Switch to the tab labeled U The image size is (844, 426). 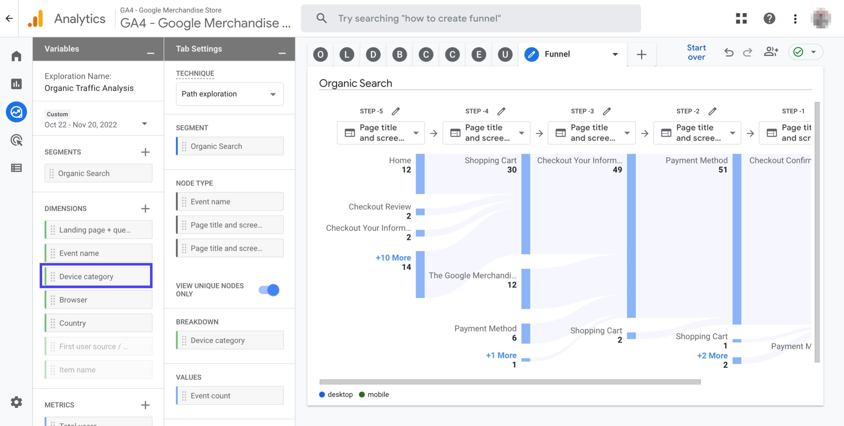505,54
